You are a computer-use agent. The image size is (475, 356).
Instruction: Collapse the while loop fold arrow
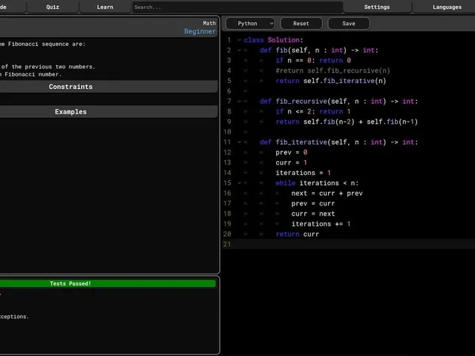(x=239, y=183)
